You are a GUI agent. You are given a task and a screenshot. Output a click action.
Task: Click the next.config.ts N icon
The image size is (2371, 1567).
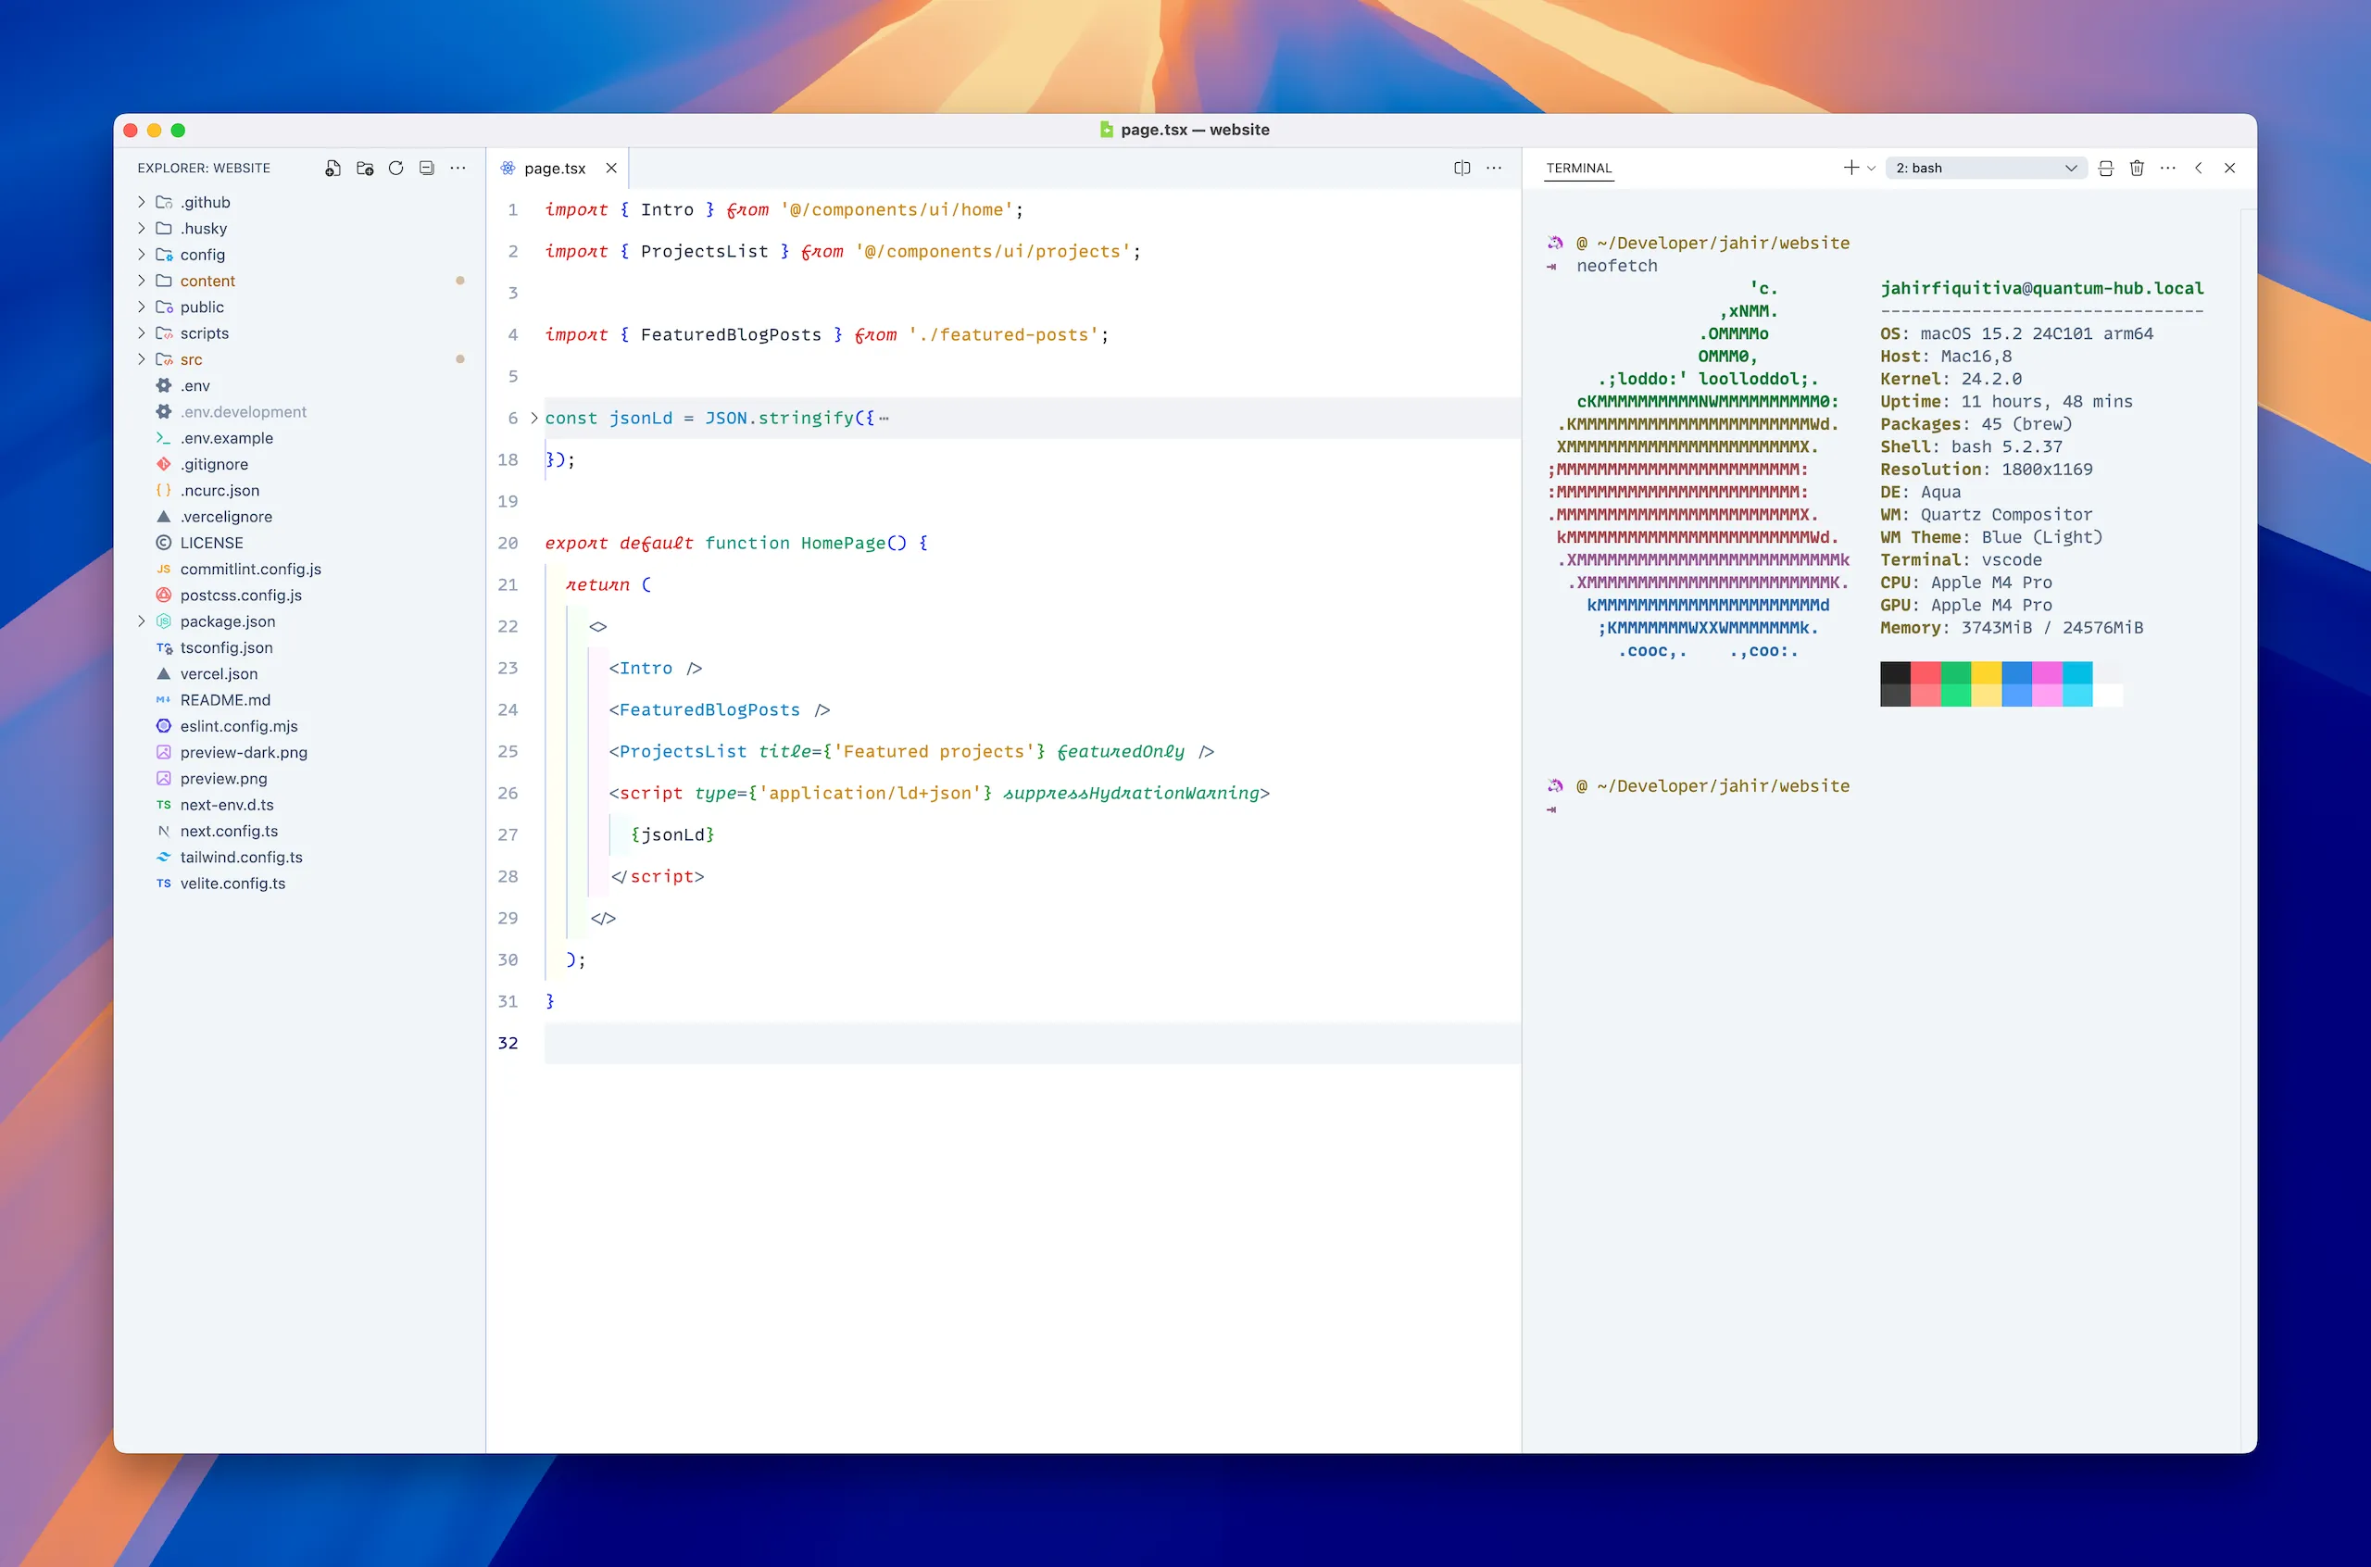[164, 831]
